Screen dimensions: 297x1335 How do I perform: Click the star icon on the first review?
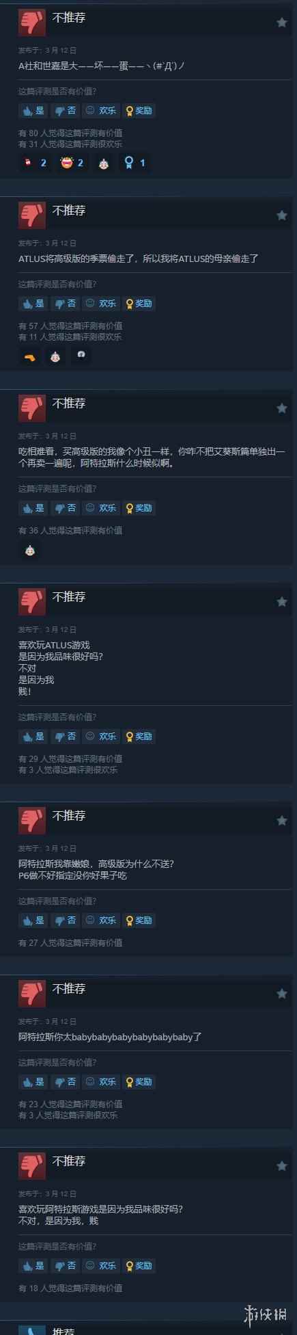click(281, 23)
